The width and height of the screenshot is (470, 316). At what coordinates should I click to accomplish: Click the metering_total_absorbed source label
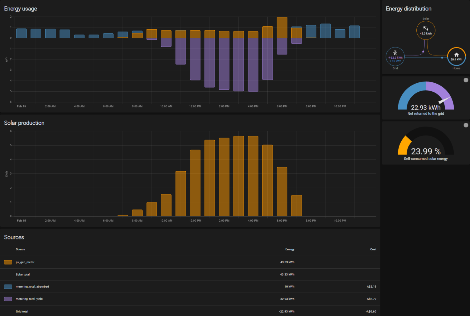[x=32, y=286]
